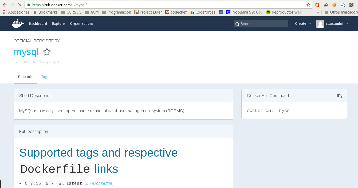Viewport: 358px width, 188px height.
Task: Star the mysql repository
Action: (47, 52)
